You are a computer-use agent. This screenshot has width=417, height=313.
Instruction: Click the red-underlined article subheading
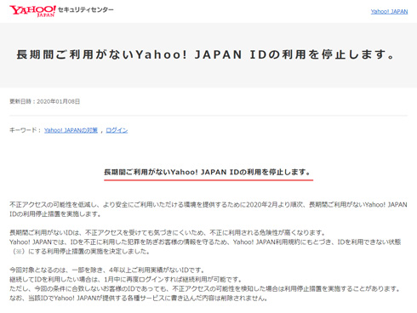click(208, 172)
